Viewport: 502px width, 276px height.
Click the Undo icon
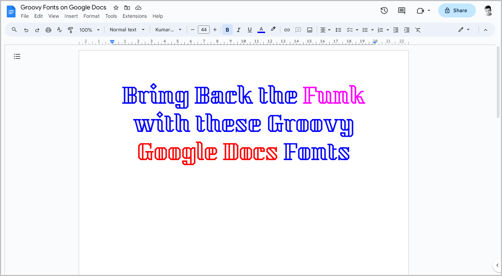point(26,30)
